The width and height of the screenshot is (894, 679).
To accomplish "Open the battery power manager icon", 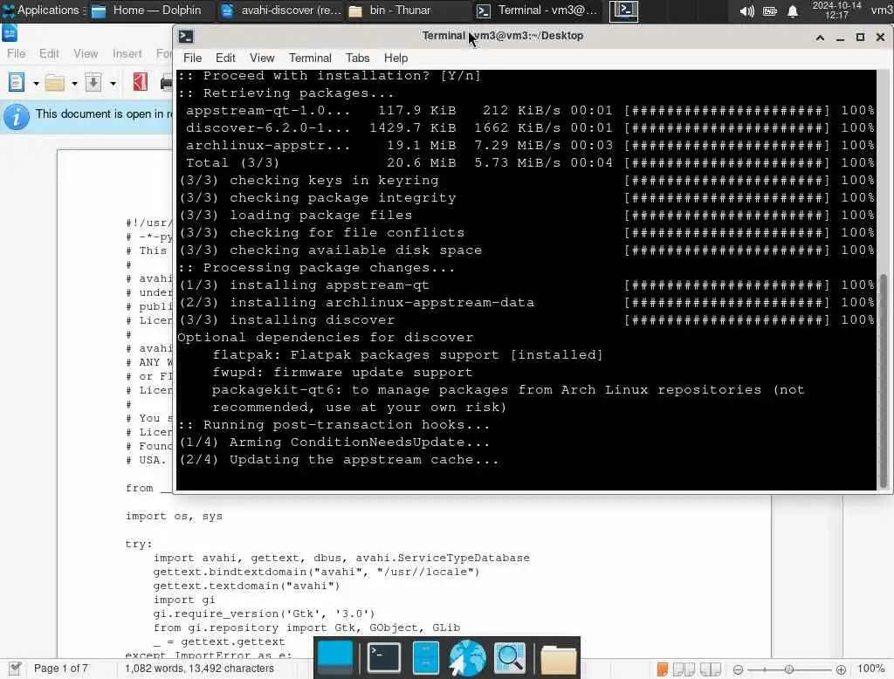I will tap(770, 11).
